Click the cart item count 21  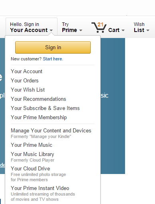point(100,24)
